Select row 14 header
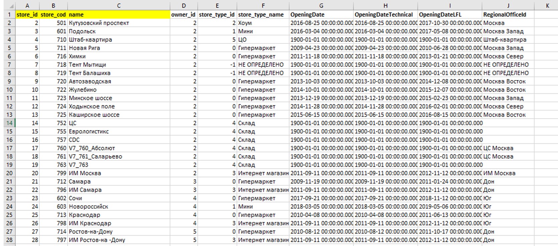The height and width of the screenshot is (246, 558). pos(9,123)
